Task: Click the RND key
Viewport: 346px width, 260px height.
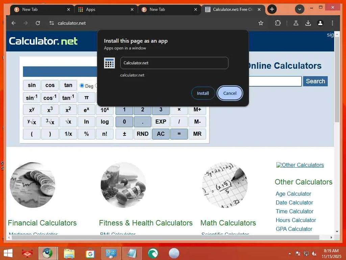Action: [x=143, y=134]
